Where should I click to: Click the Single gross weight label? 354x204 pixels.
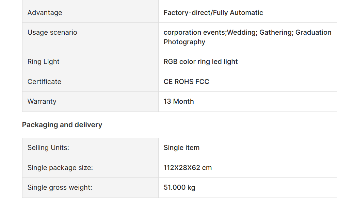point(60,188)
